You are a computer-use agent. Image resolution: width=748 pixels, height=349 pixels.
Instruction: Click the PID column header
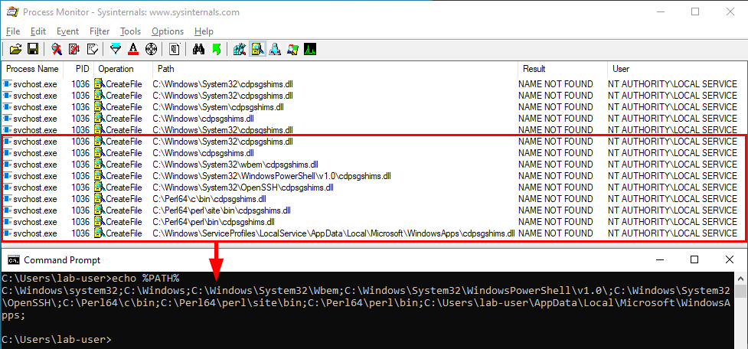click(79, 69)
